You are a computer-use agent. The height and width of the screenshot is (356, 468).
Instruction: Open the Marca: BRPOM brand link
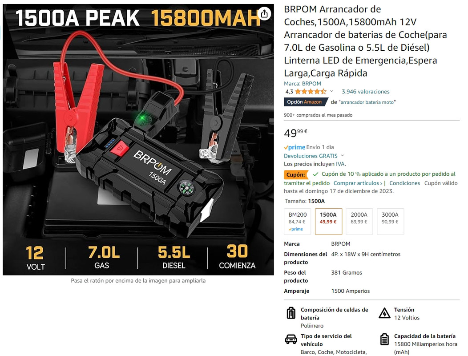point(303,84)
